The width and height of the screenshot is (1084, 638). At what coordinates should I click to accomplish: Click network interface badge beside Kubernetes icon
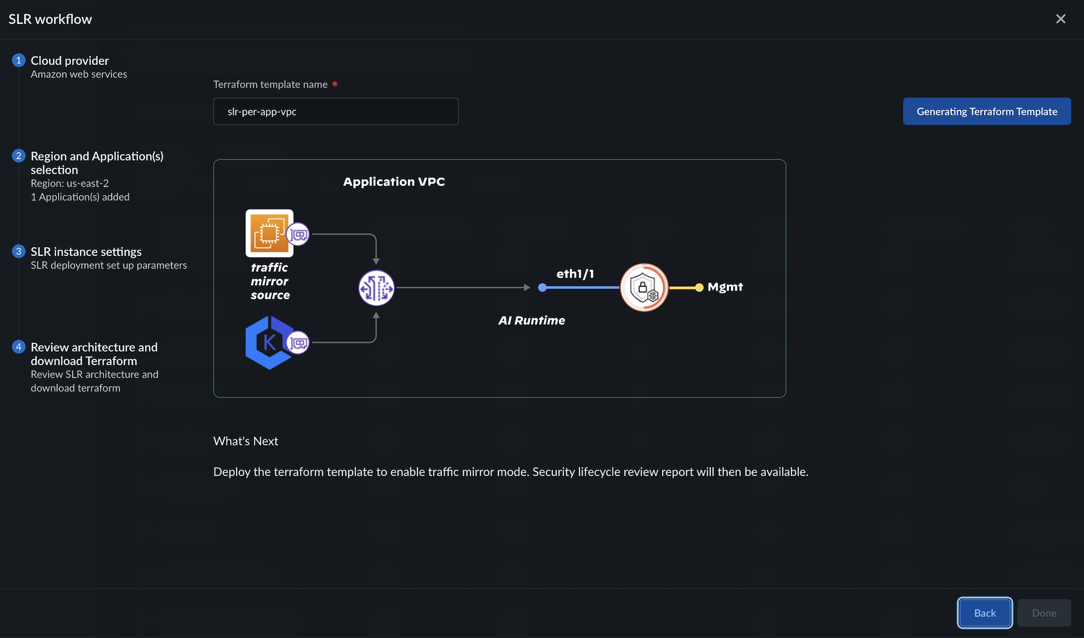pyautogui.click(x=298, y=343)
